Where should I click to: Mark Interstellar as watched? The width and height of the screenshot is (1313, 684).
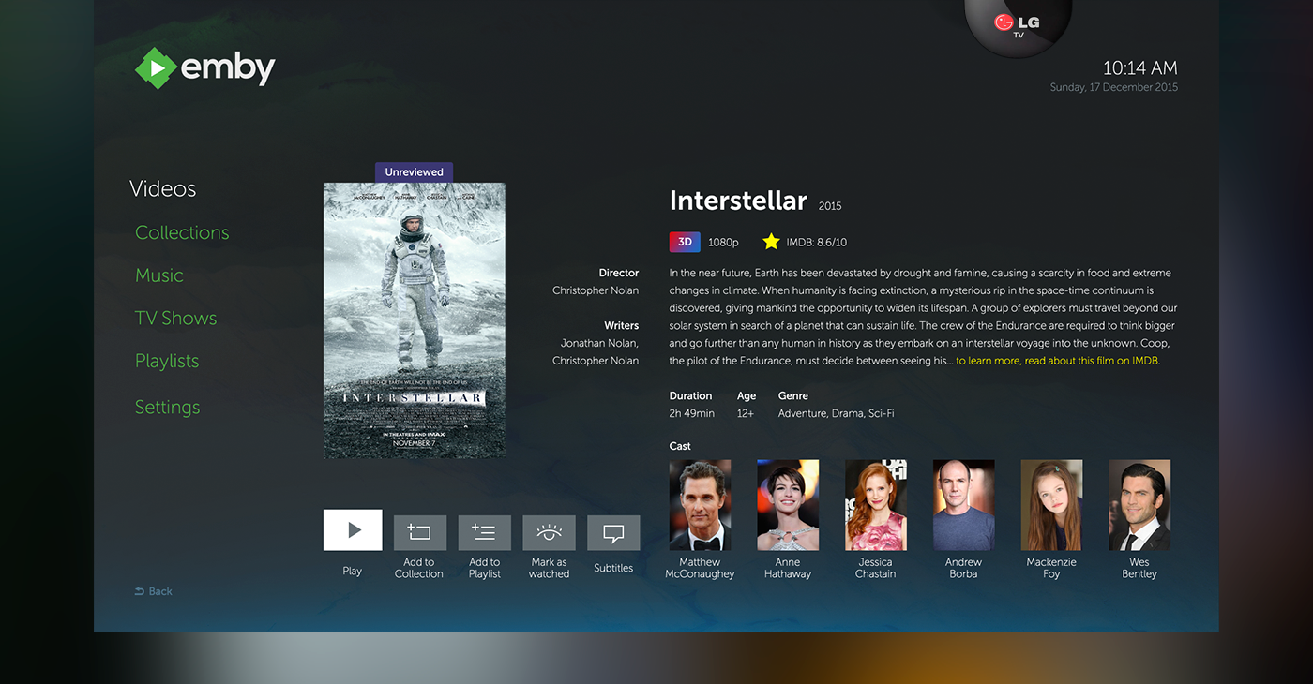coord(549,532)
